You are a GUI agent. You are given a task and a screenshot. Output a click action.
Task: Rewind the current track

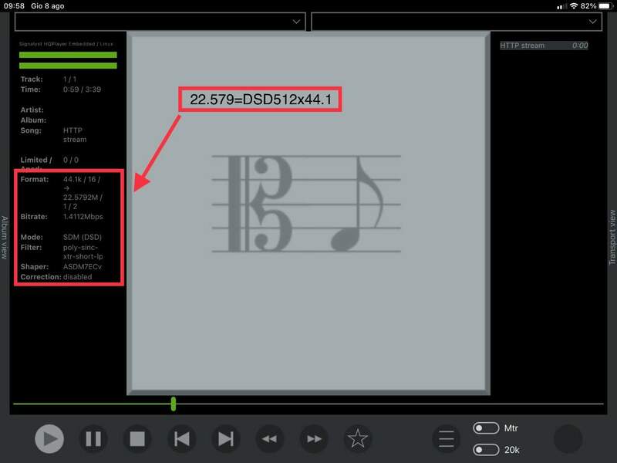pyautogui.click(x=269, y=439)
